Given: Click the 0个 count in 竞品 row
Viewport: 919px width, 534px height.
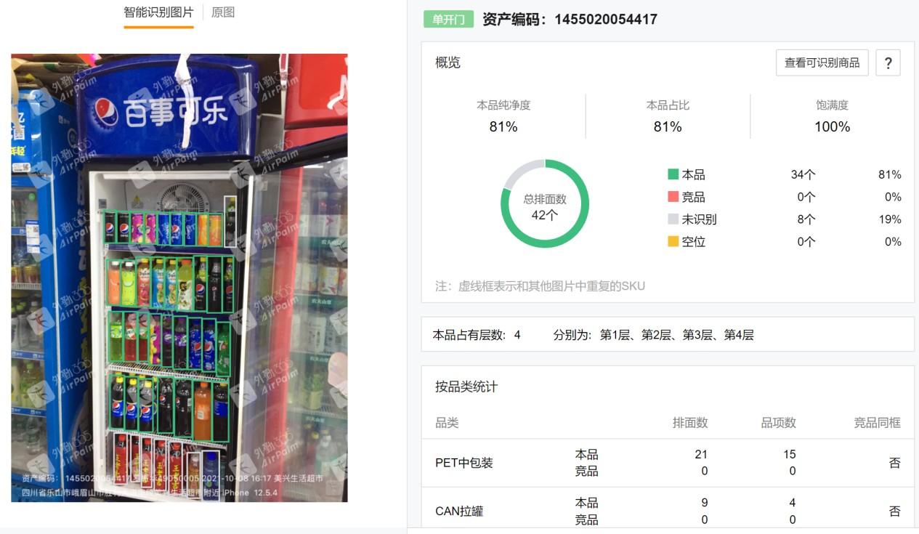Looking at the screenshot, I should coord(806,197).
